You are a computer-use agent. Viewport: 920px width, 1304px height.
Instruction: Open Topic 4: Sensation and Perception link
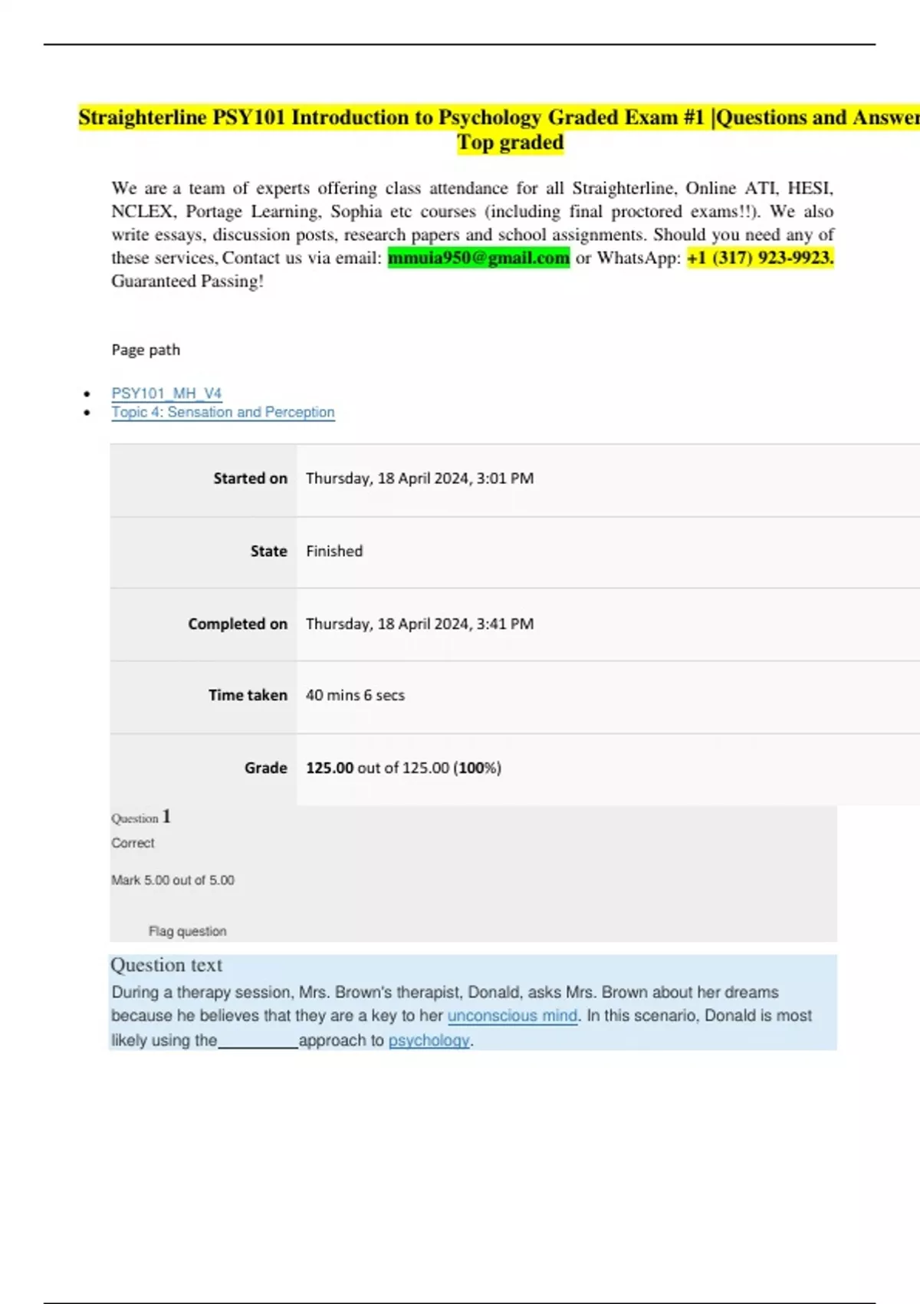tap(222, 412)
